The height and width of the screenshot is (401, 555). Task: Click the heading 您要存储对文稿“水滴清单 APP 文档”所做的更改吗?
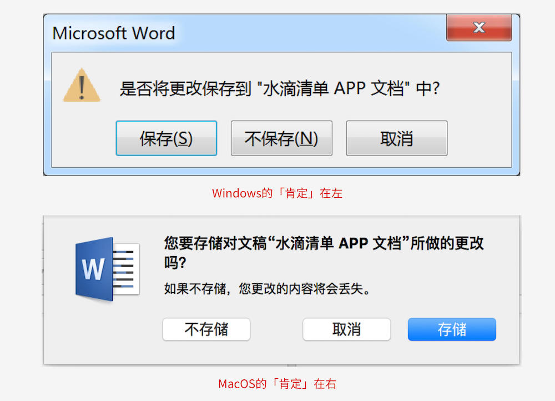pos(324,252)
